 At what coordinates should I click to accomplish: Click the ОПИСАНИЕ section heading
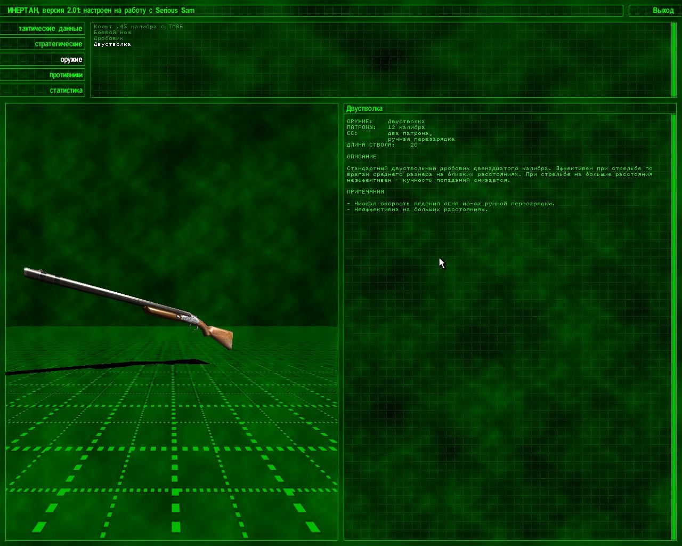(362, 157)
